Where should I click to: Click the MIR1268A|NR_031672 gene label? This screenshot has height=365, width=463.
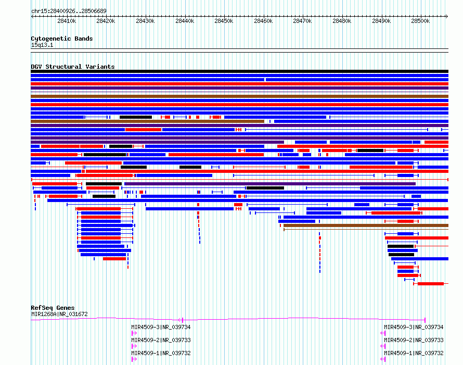click(x=59, y=314)
